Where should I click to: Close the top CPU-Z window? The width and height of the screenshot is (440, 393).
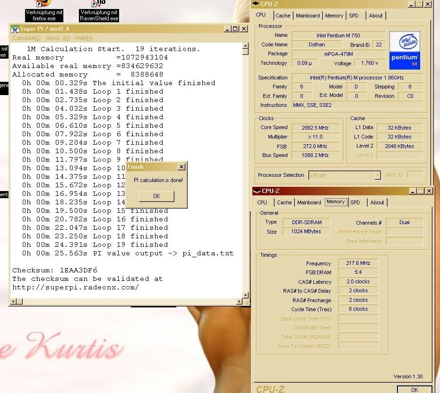[427, 4]
